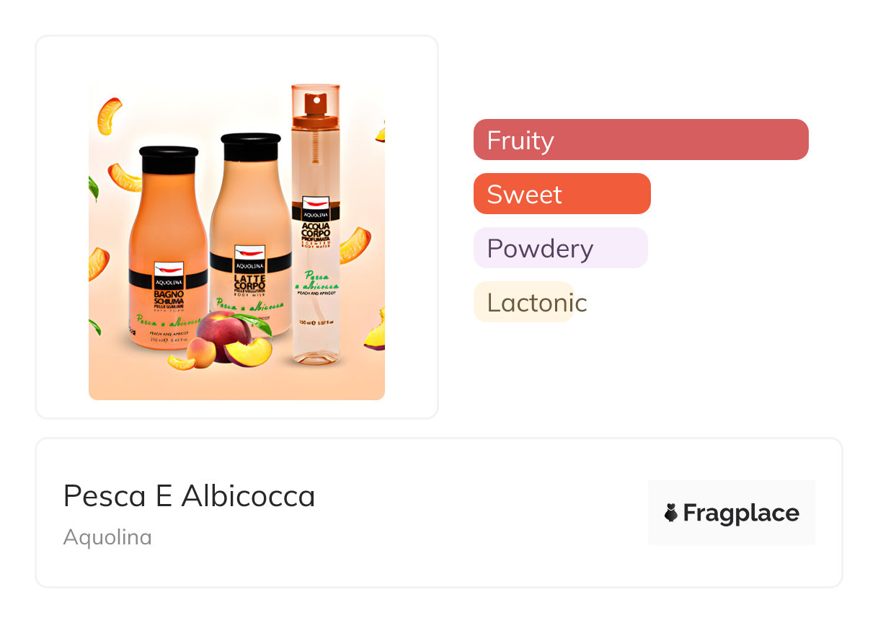The width and height of the screenshot is (878, 623).
Task: Open the Pesca E Albicocca title
Action: 189,496
